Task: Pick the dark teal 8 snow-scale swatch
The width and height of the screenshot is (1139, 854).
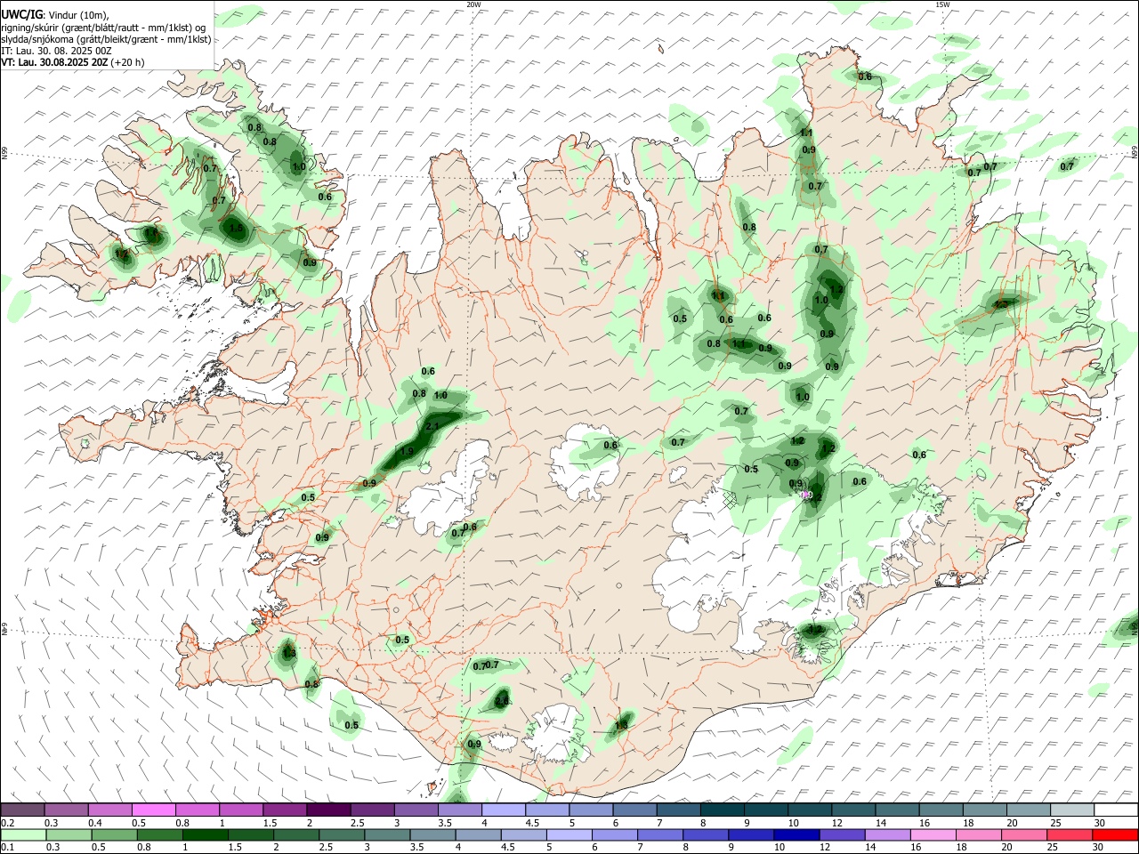Action: pyautogui.click(x=721, y=810)
